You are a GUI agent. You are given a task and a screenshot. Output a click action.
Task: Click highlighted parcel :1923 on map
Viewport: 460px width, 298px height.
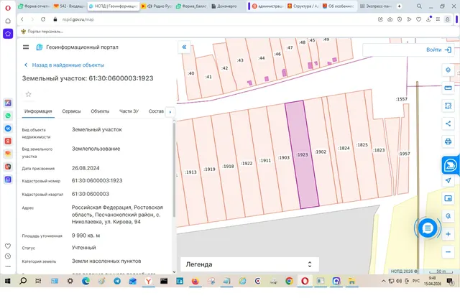pos(302,154)
